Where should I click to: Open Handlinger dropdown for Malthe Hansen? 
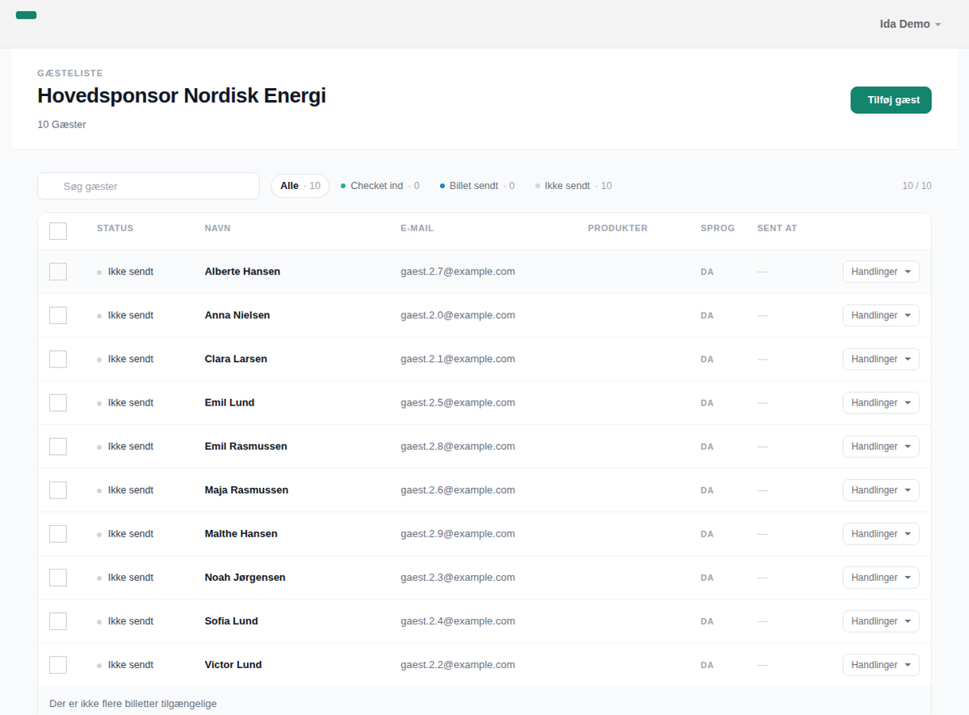(881, 533)
